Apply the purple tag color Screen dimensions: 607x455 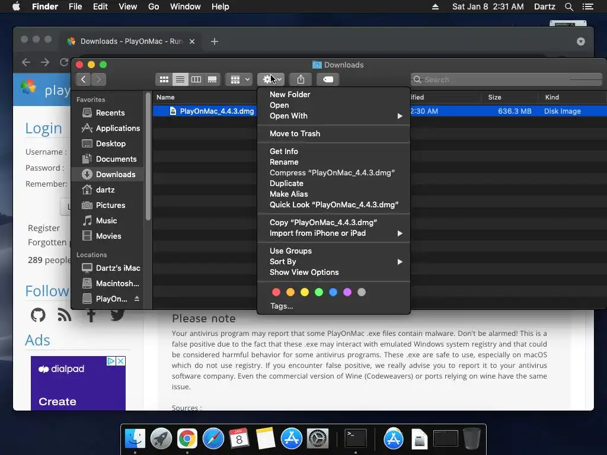(x=347, y=292)
